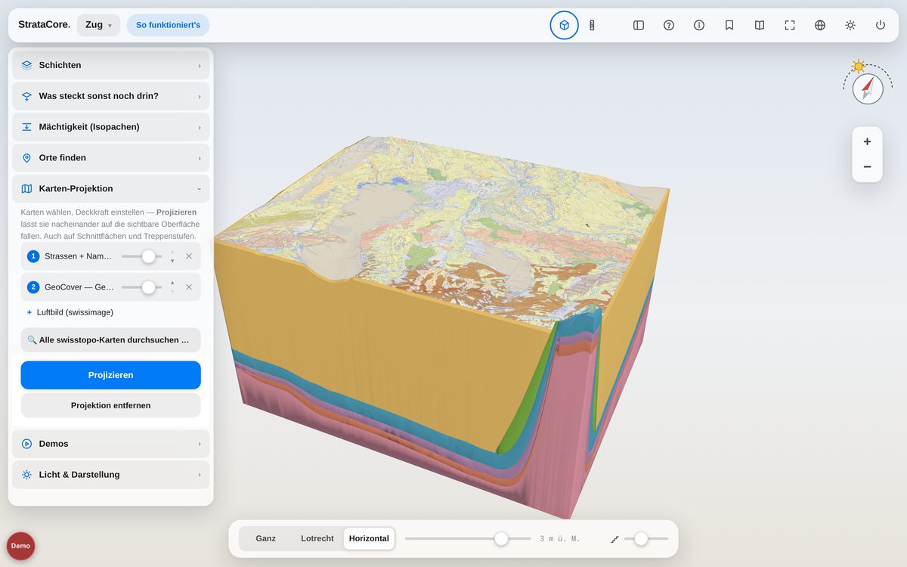
Task: Open the Zug region dropdown
Action: (98, 25)
